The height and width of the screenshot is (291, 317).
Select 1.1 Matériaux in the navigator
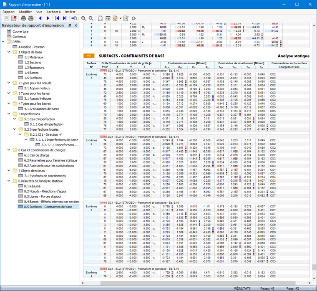coord(34,57)
